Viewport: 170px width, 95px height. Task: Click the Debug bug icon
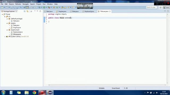click(x=40, y=7)
